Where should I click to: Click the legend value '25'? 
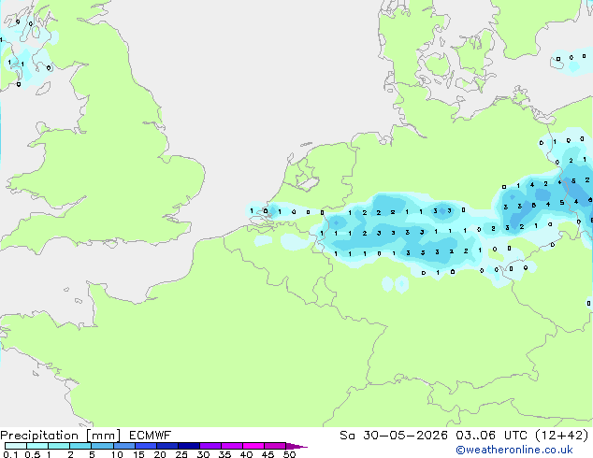181,454
